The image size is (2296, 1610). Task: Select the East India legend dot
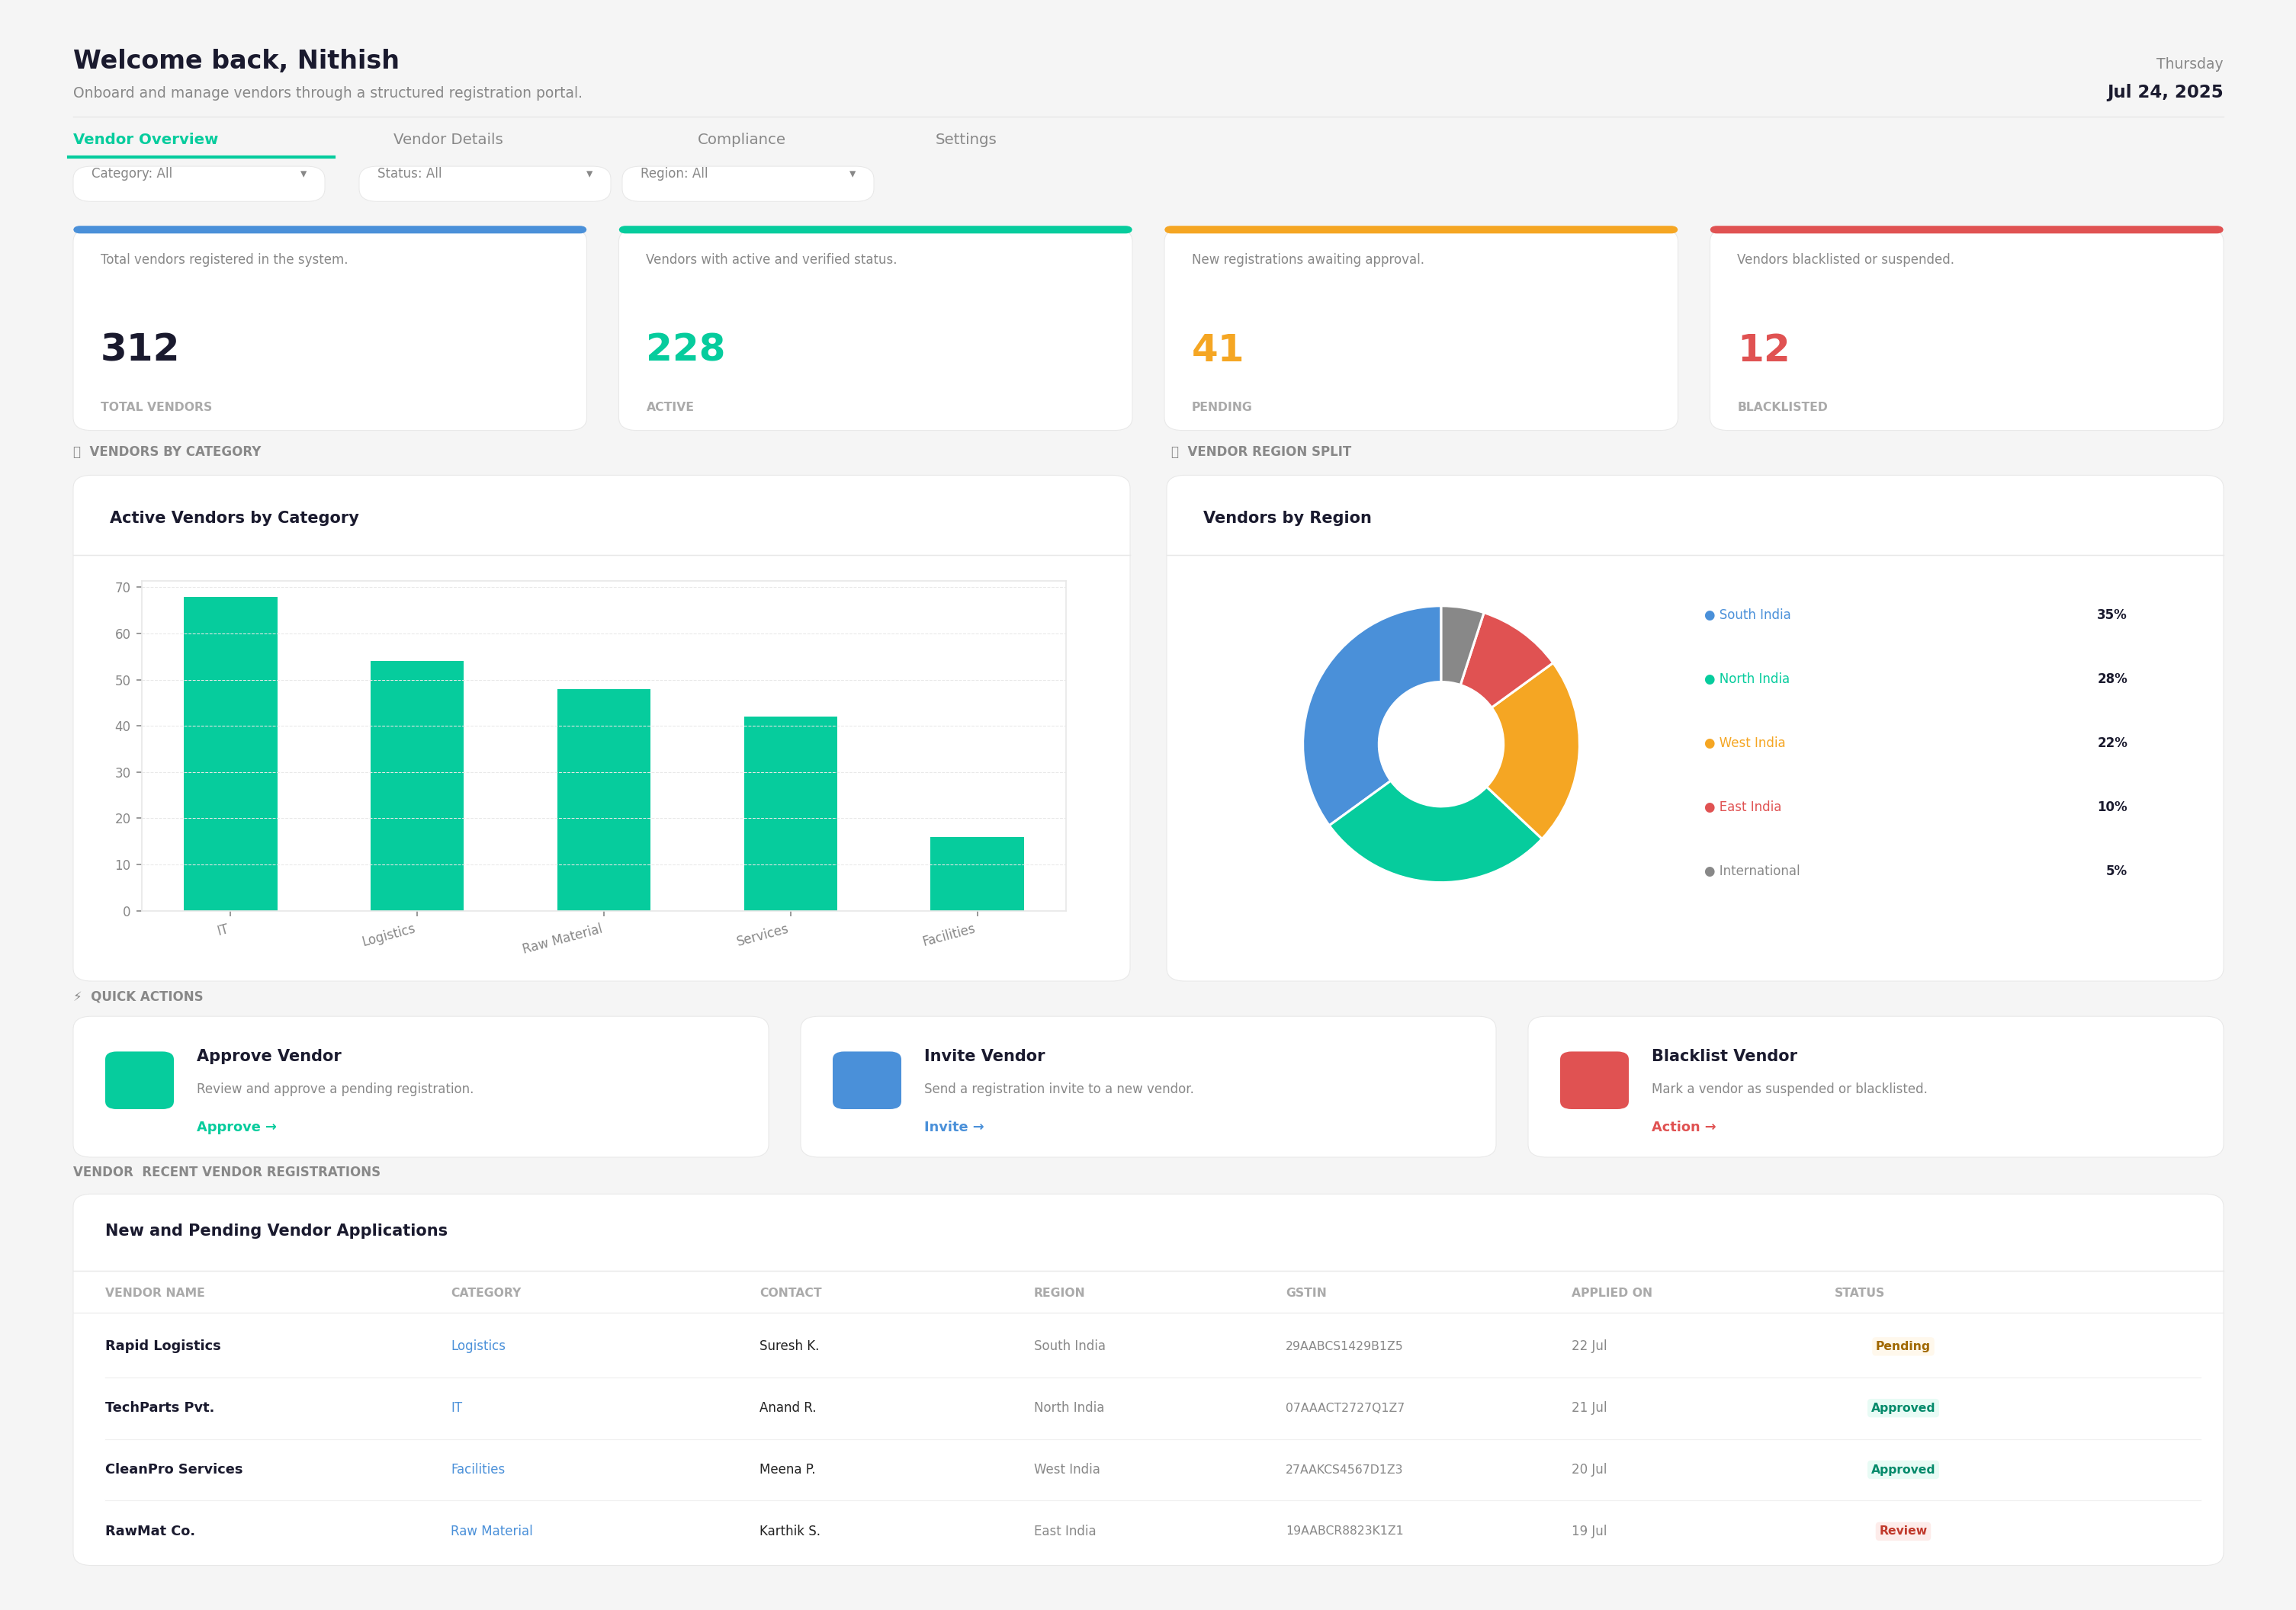(1710, 807)
